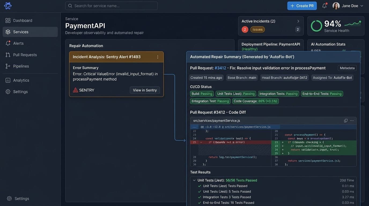Click the Analytics chart icon
369x206 pixels.
pyautogui.click(x=8, y=80)
